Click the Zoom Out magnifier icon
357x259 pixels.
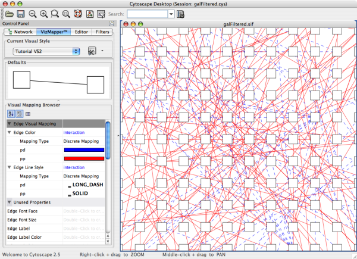tap(33, 13)
